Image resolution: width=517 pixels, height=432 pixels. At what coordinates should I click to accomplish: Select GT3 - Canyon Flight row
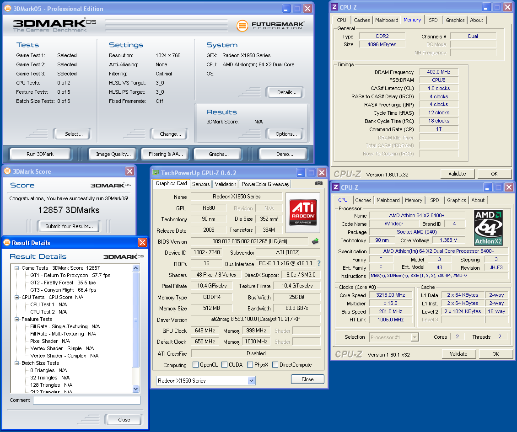[x=63, y=290]
